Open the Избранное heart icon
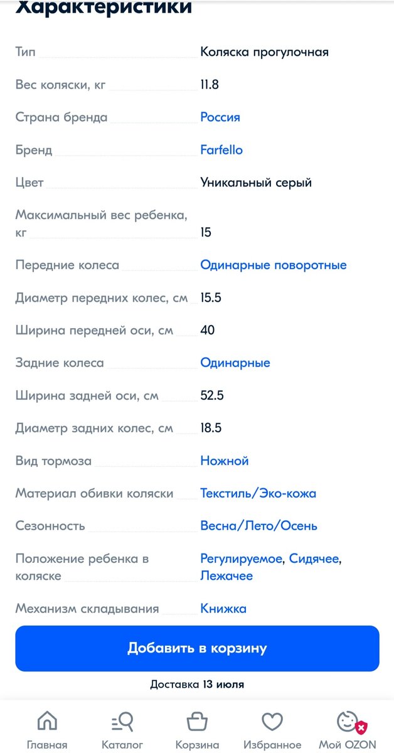Image resolution: width=394 pixels, height=753 pixels. pyautogui.click(x=272, y=723)
